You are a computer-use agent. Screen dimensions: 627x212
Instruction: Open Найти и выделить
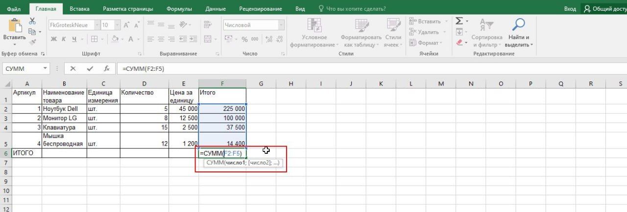(x=518, y=33)
